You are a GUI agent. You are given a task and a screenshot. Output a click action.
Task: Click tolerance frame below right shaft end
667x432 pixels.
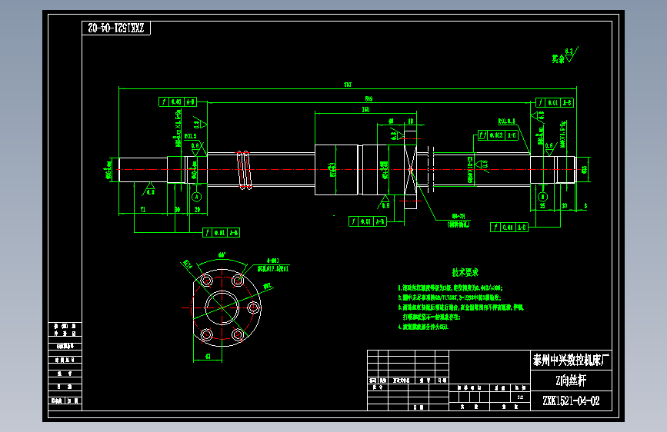click(x=509, y=227)
